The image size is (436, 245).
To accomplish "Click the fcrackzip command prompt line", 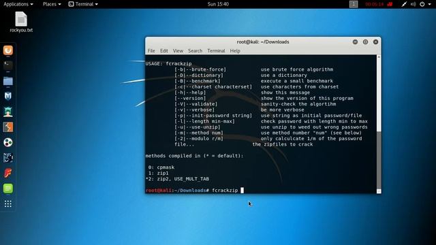I will coord(194,191).
